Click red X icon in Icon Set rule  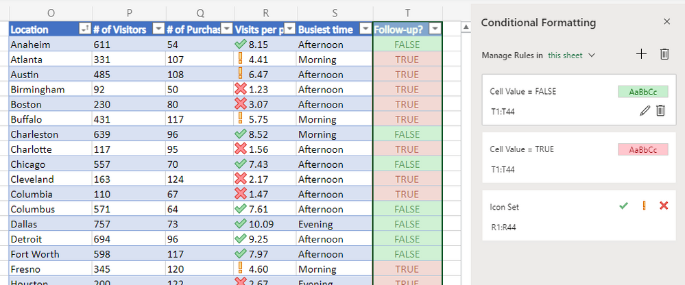pyautogui.click(x=663, y=206)
